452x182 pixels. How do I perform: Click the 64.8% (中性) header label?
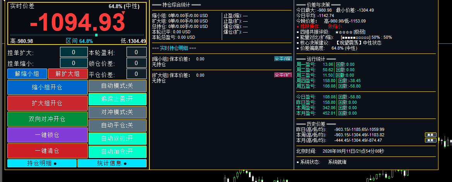pos(124,6)
